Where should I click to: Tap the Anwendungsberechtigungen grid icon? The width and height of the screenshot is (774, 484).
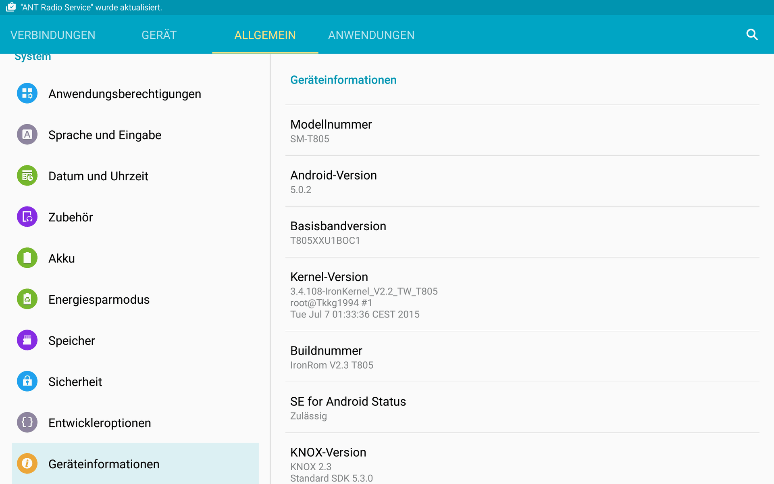click(x=27, y=94)
